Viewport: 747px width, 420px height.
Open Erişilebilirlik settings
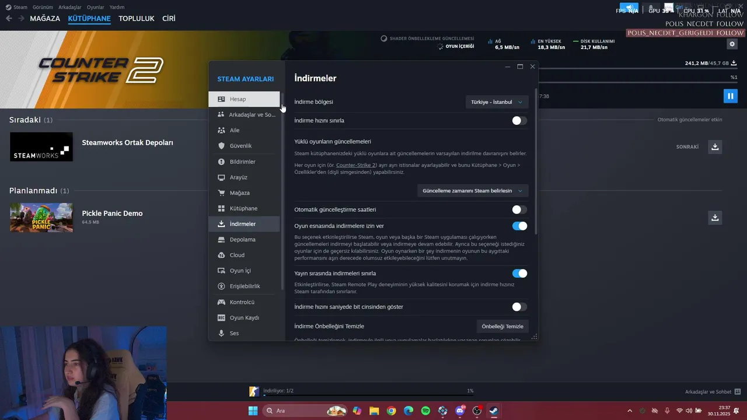(x=244, y=286)
